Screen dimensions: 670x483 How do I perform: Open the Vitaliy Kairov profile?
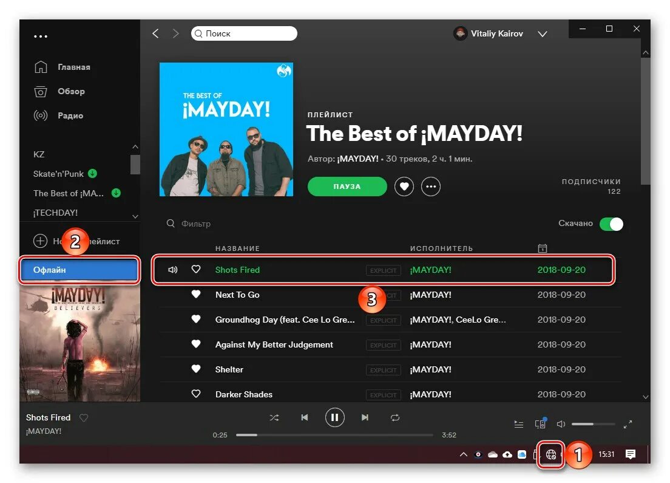click(489, 33)
